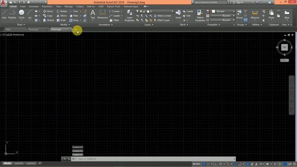Image resolution: width=297 pixels, height=167 pixels.
Task: Click Create block button
Action: [x=188, y=11]
